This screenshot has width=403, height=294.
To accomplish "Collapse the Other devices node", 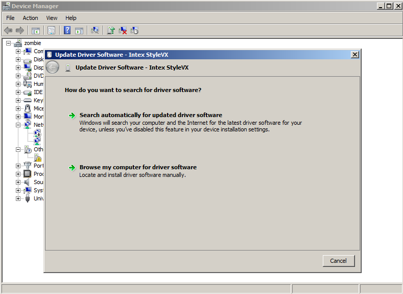I will [18, 149].
